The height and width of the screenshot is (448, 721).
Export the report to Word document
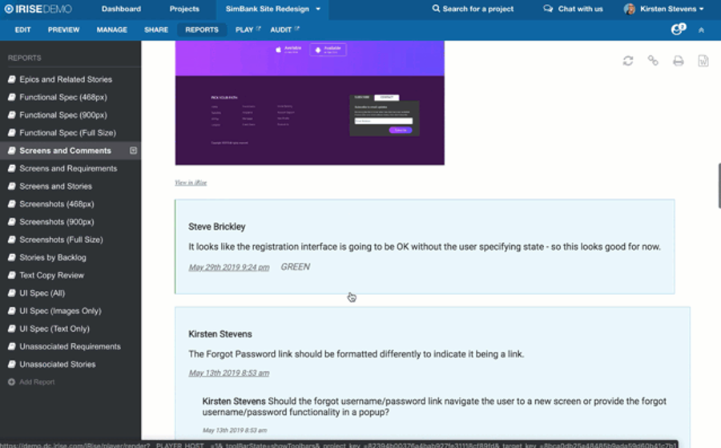703,61
